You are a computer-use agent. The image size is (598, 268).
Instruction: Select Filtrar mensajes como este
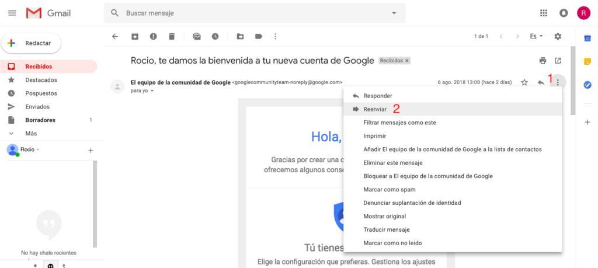pyautogui.click(x=453, y=123)
